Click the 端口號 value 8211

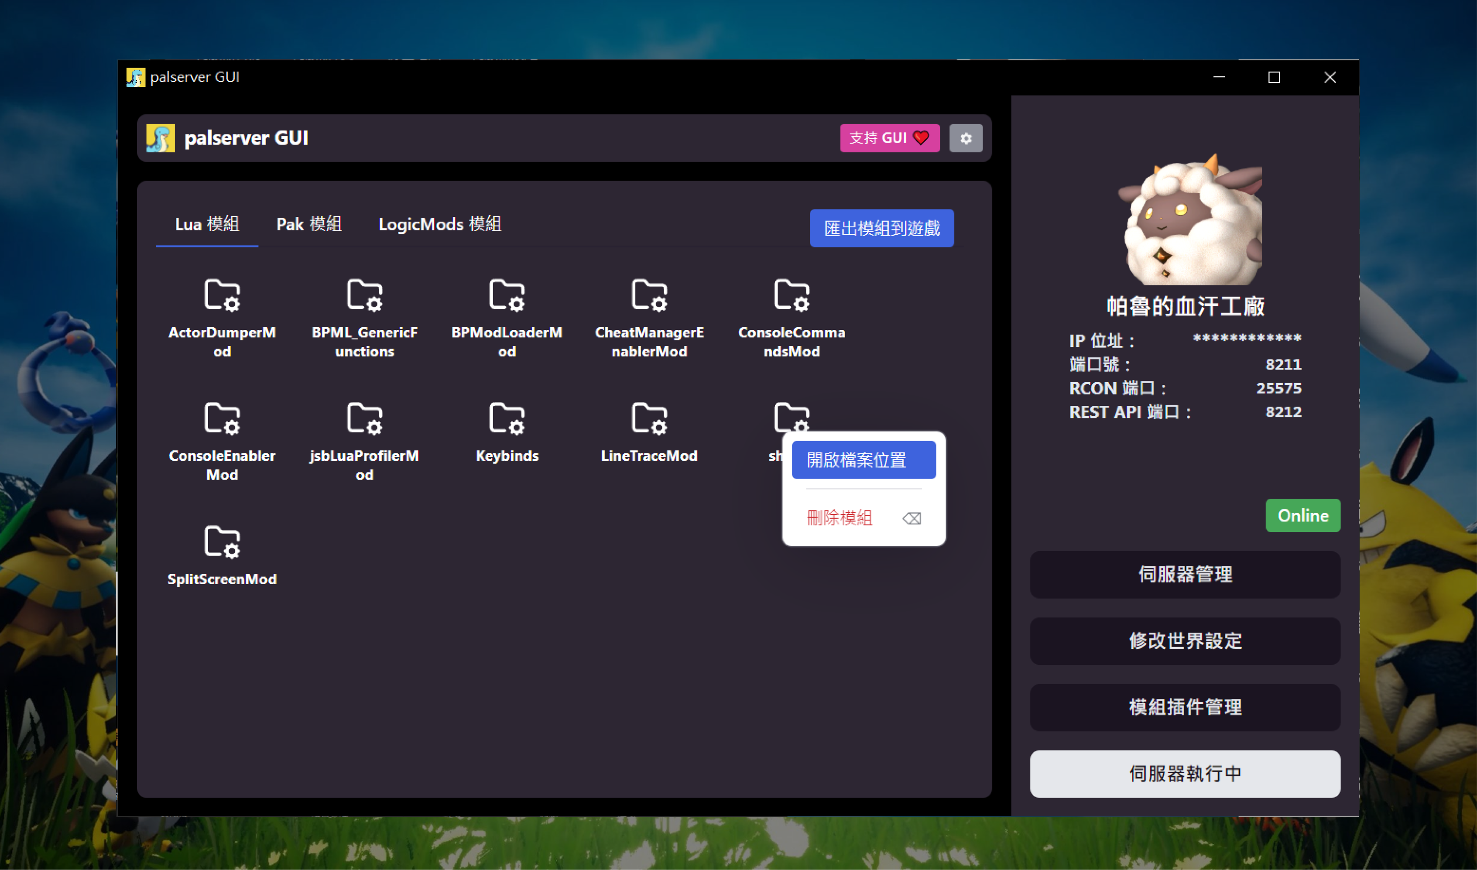tap(1284, 365)
